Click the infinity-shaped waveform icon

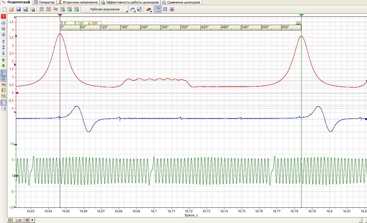[56, 10]
